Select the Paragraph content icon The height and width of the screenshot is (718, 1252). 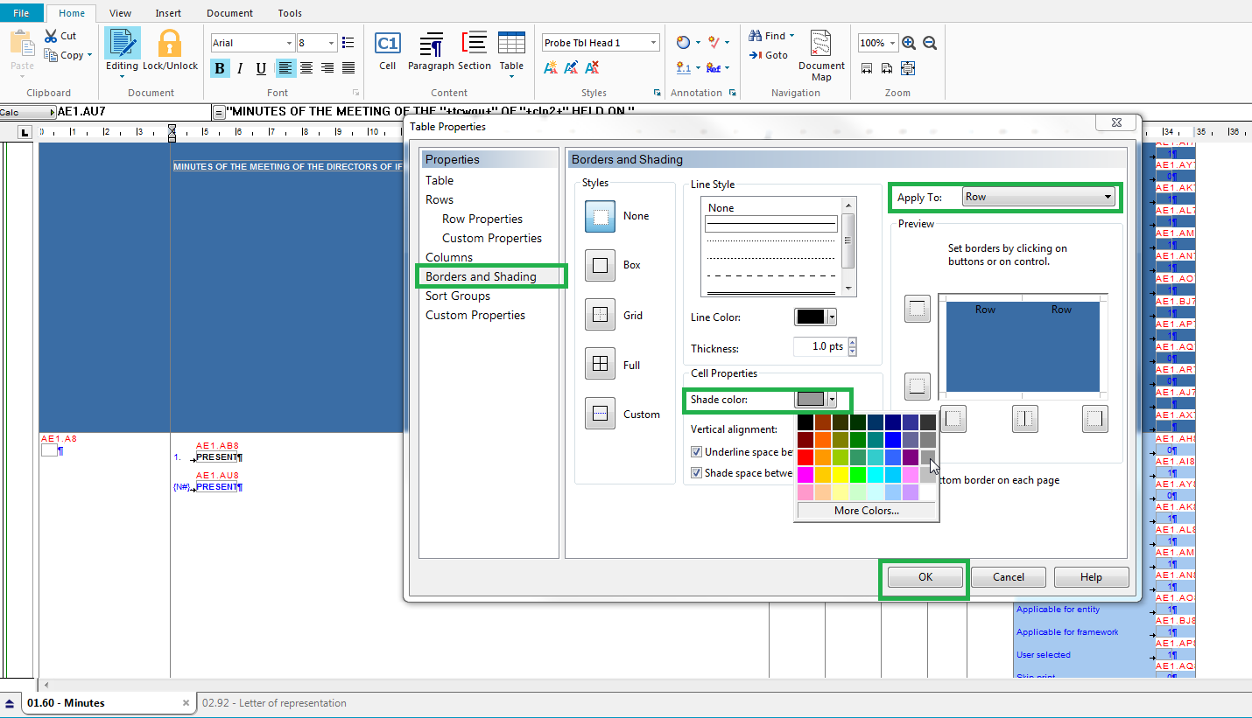click(431, 44)
